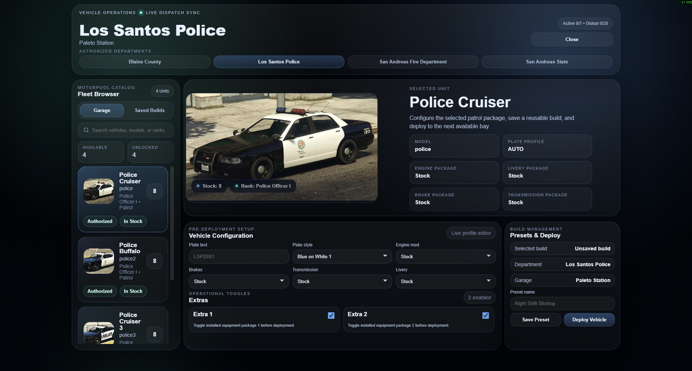Click the Stock: 8 chip on preview image
Viewport: 692px width, 371px height.
209,186
